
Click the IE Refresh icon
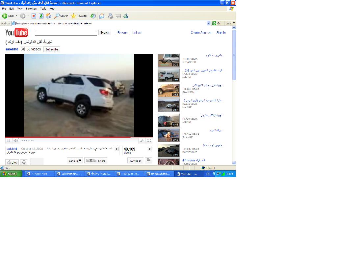pyautogui.click(x=41, y=16)
